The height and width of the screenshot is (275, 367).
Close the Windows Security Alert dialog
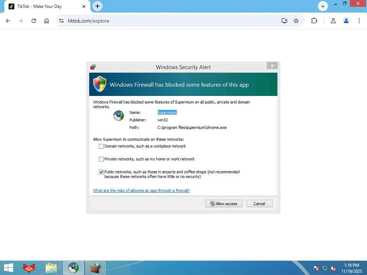(272, 66)
